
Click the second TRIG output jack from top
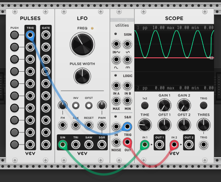[x=30, y=47]
